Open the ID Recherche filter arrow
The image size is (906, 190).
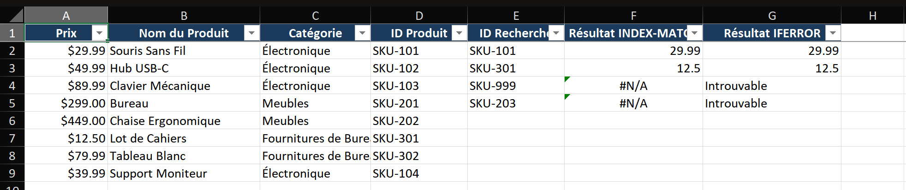point(556,33)
